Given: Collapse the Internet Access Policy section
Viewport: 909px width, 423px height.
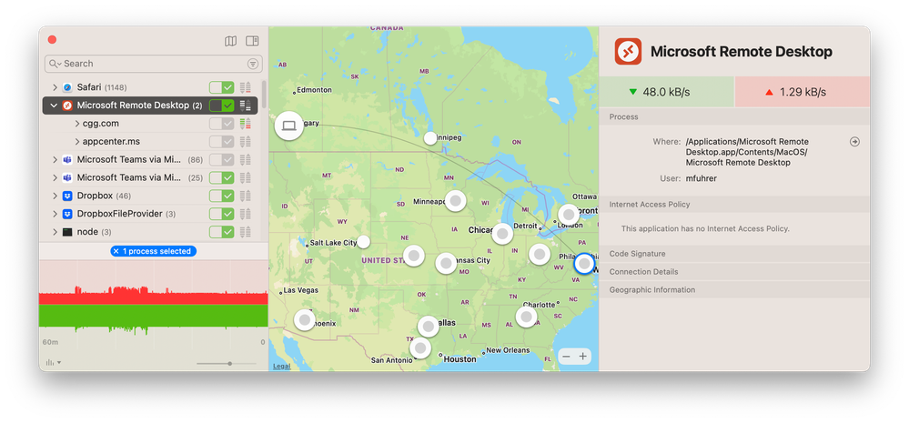Looking at the screenshot, I should coord(734,205).
